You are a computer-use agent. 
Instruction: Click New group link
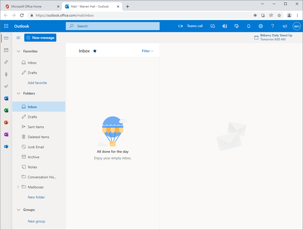[36, 221]
